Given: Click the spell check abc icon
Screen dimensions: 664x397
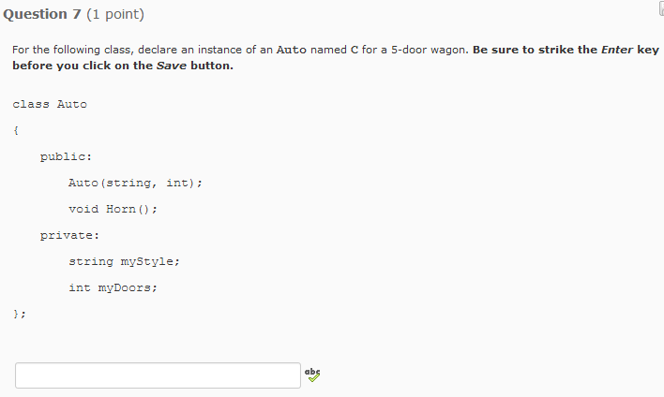Looking at the screenshot, I should coord(312,375).
